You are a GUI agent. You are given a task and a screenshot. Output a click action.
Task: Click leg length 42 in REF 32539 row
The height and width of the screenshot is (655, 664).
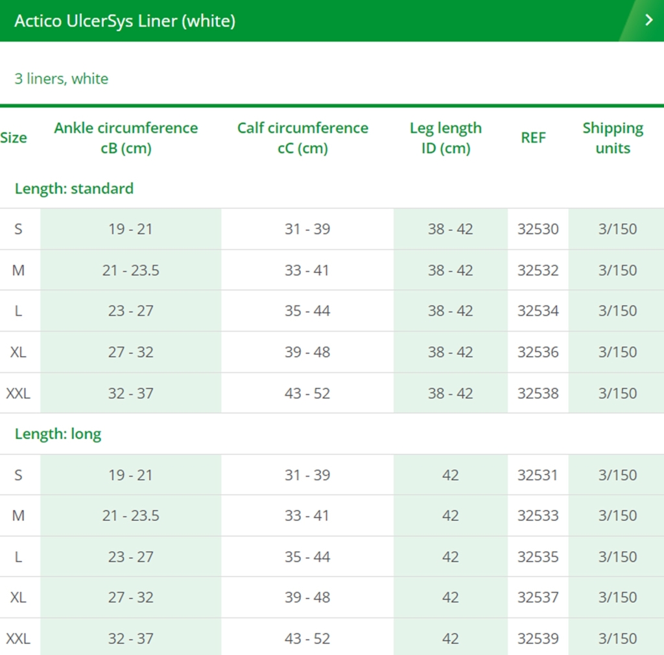pos(450,639)
